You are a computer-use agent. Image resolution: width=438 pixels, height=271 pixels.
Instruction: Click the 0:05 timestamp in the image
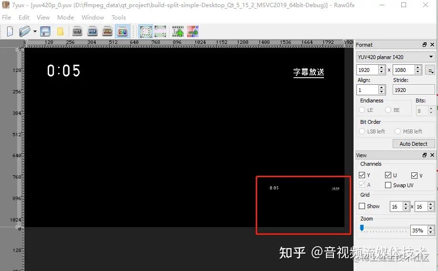click(63, 70)
